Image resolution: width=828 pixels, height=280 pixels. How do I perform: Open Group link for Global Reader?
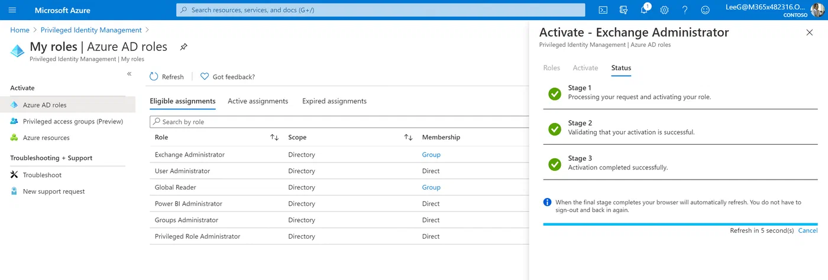coord(431,187)
